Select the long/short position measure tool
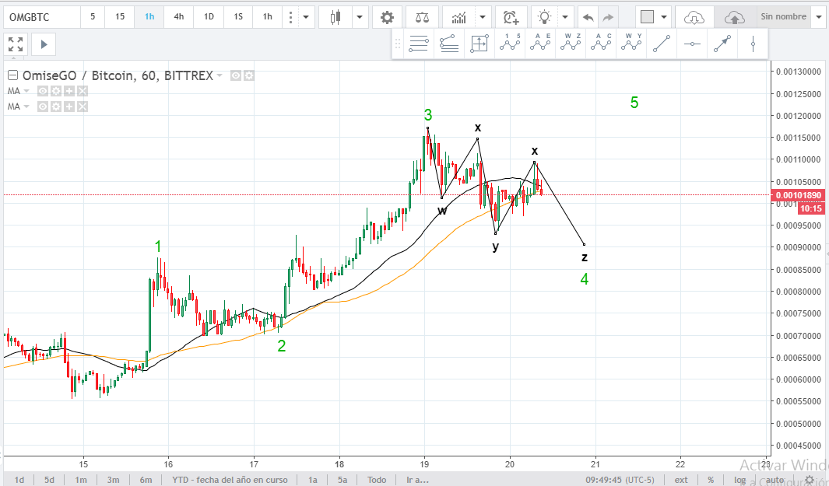 pyautogui.click(x=479, y=44)
